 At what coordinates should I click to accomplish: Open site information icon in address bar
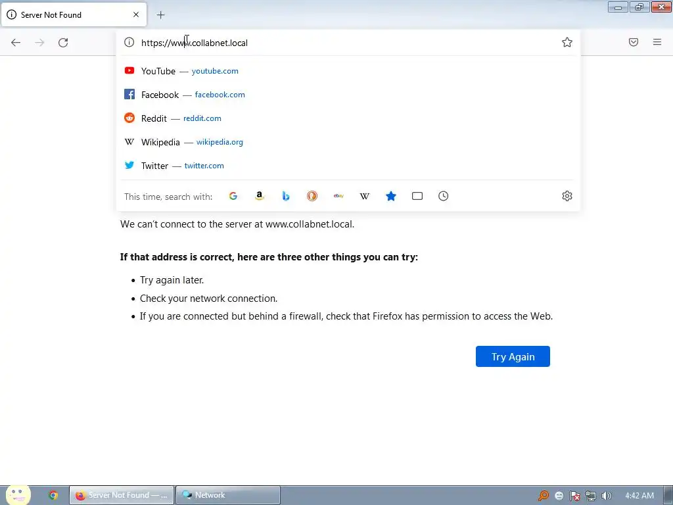[x=129, y=42]
